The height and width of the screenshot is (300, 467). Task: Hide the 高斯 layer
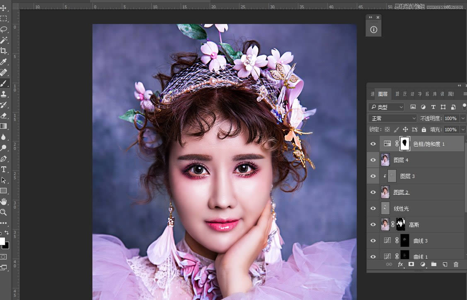click(373, 224)
